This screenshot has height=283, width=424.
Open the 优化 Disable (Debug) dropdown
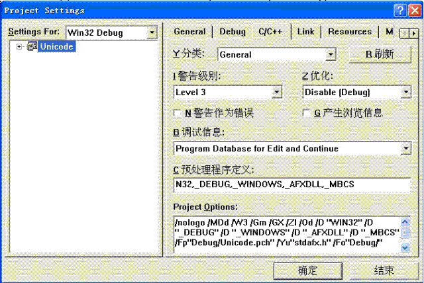pos(405,93)
